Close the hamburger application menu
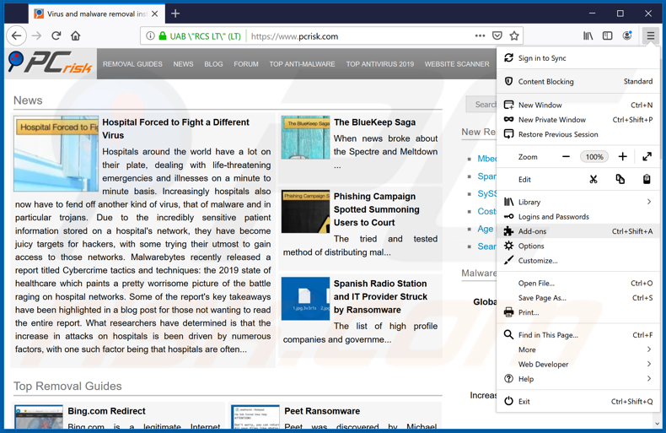 coord(651,36)
